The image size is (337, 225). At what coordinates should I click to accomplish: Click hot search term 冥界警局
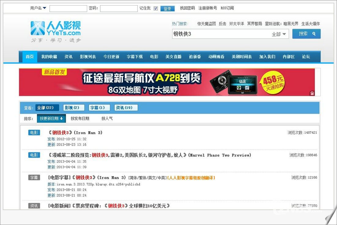click(254, 24)
